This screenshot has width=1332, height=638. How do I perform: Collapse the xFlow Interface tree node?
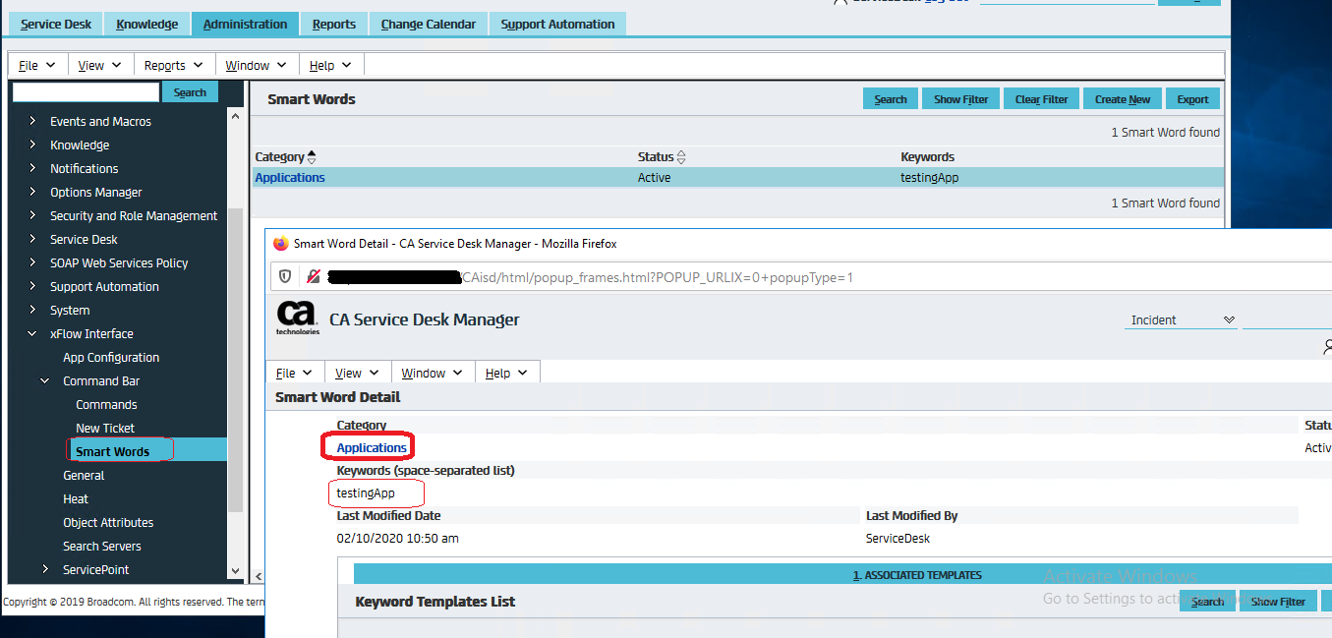[x=32, y=334]
